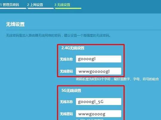Focus the 2.4G wireless name field goooogl
Screen dimensions: 161x120
pyautogui.click(x=99, y=59)
